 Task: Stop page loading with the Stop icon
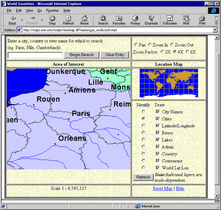[x=52, y=19]
